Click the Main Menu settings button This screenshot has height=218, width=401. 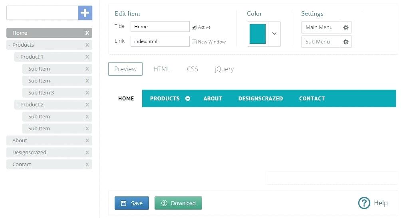click(x=321, y=27)
